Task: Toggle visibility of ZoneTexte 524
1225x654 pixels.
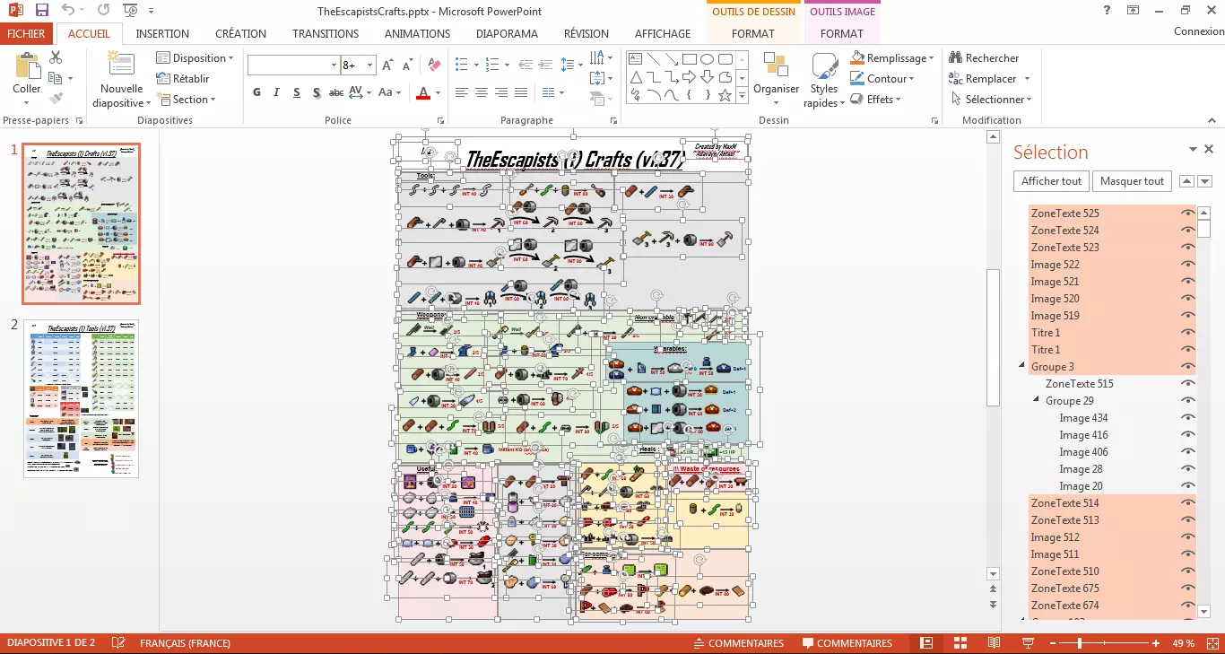Action: click(1188, 231)
